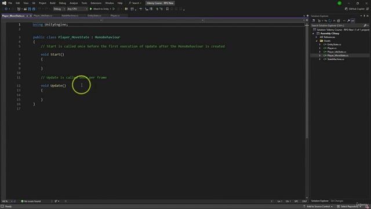The width and height of the screenshot is (371, 209).
Task: Expand the Player.cs node
Action: pyautogui.click(x=319, y=48)
